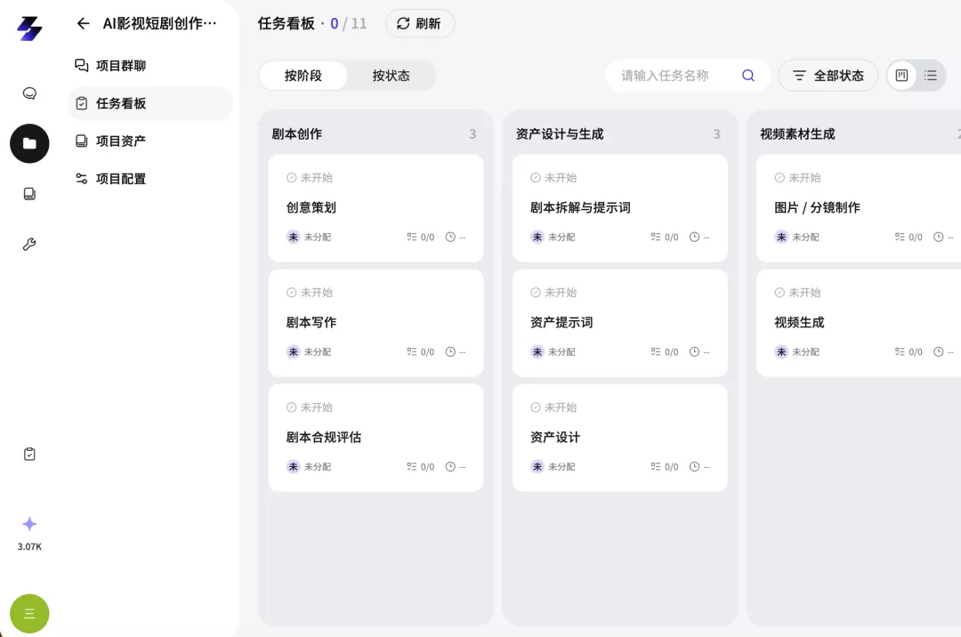This screenshot has width=961, height=637.
Task: Click 未开始 status on 视频生成 card
Action: pos(804,293)
